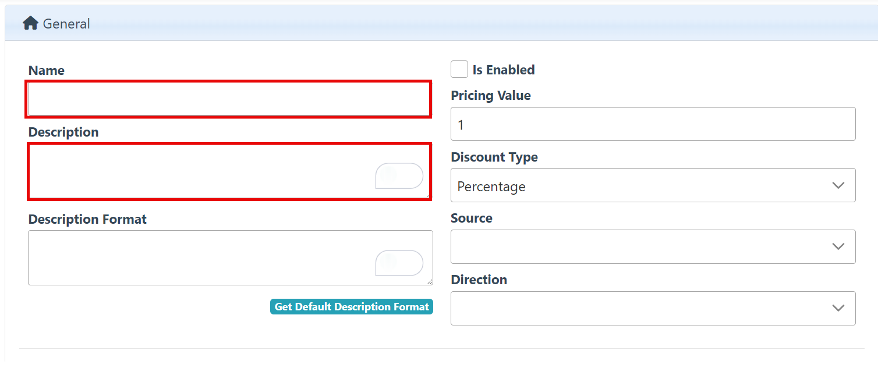Expand the Direction dropdown
This screenshot has width=878, height=365.
[640, 308]
